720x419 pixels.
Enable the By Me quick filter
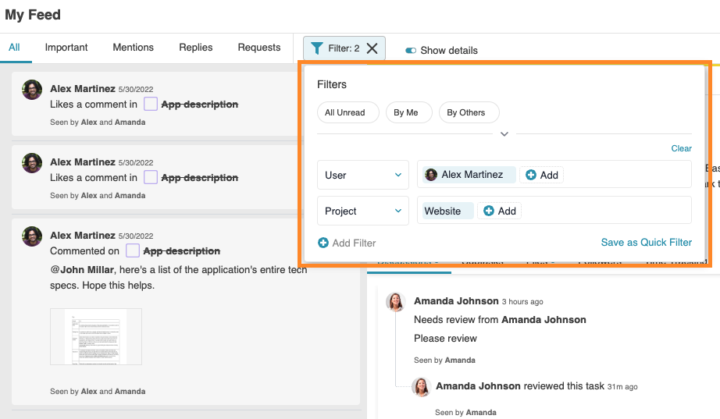click(x=405, y=112)
